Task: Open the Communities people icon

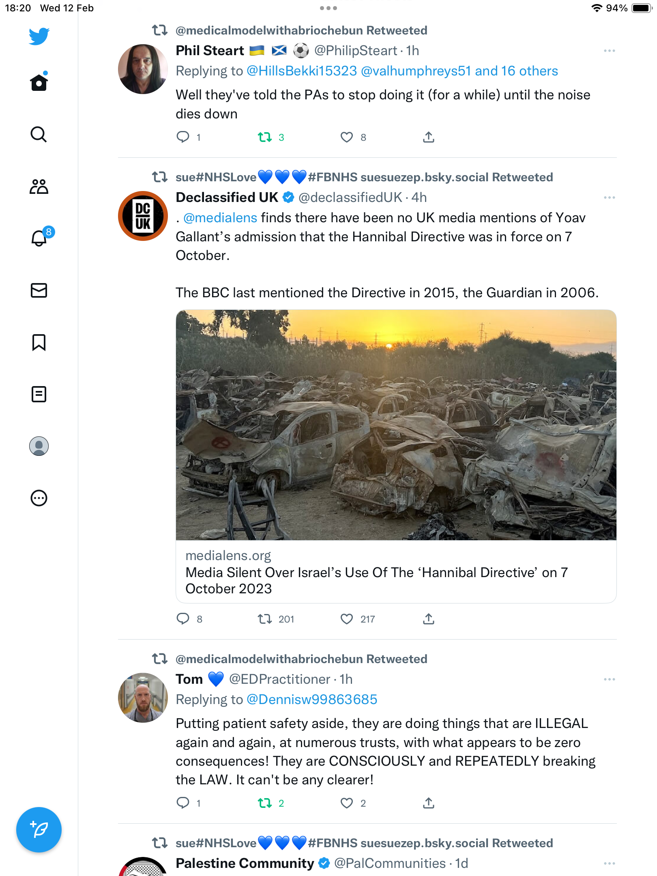Action: (x=39, y=186)
